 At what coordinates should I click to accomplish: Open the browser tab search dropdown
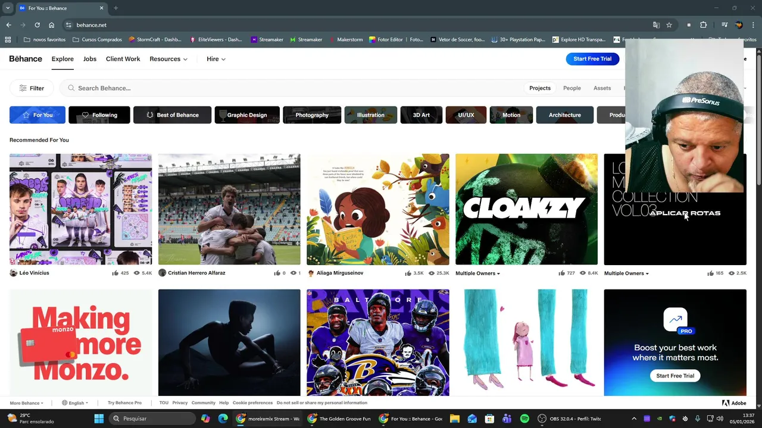tap(8, 8)
